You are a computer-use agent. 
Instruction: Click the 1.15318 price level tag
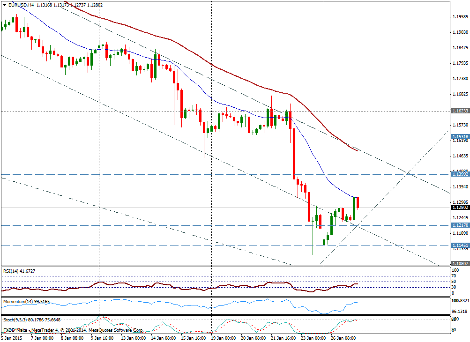(x=459, y=137)
